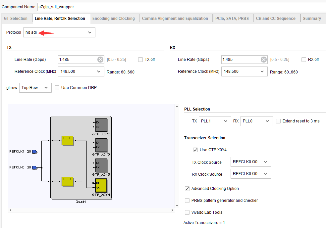
Task: Open the Summary tab
Action: point(312,19)
